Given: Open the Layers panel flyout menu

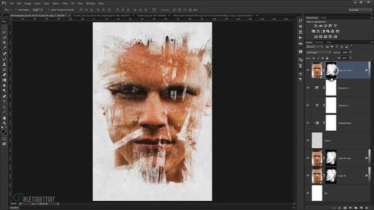Looking at the screenshot, I should (x=371, y=43).
